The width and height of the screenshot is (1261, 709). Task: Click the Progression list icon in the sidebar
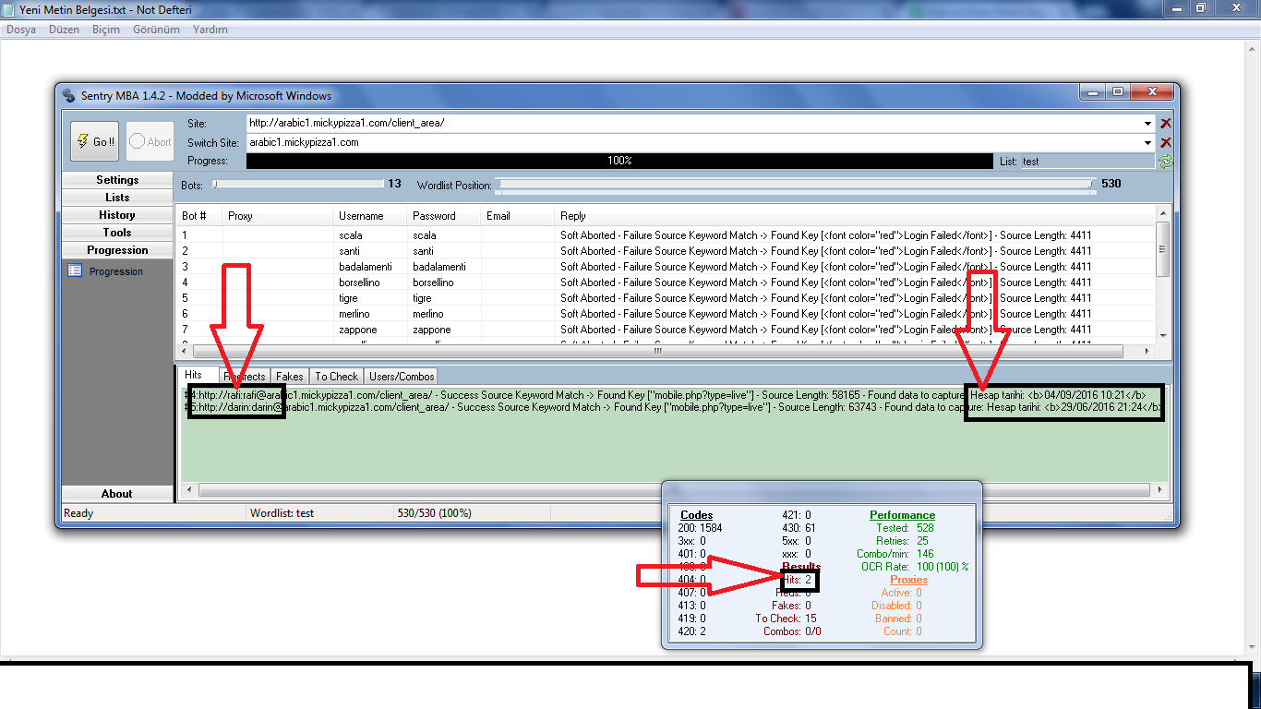tap(75, 271)
